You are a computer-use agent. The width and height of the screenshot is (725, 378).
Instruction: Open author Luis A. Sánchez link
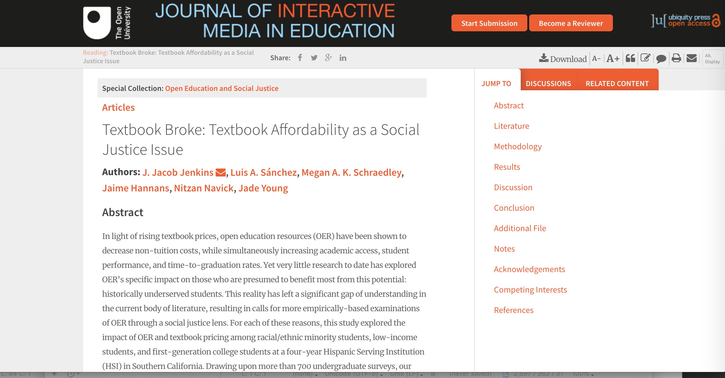263,172
